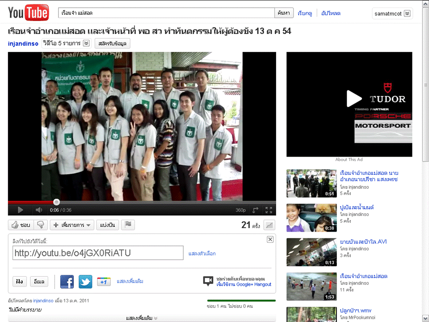Click the YouTube logo
This screenshot has width=429, height=322.
tap(28, 13)
